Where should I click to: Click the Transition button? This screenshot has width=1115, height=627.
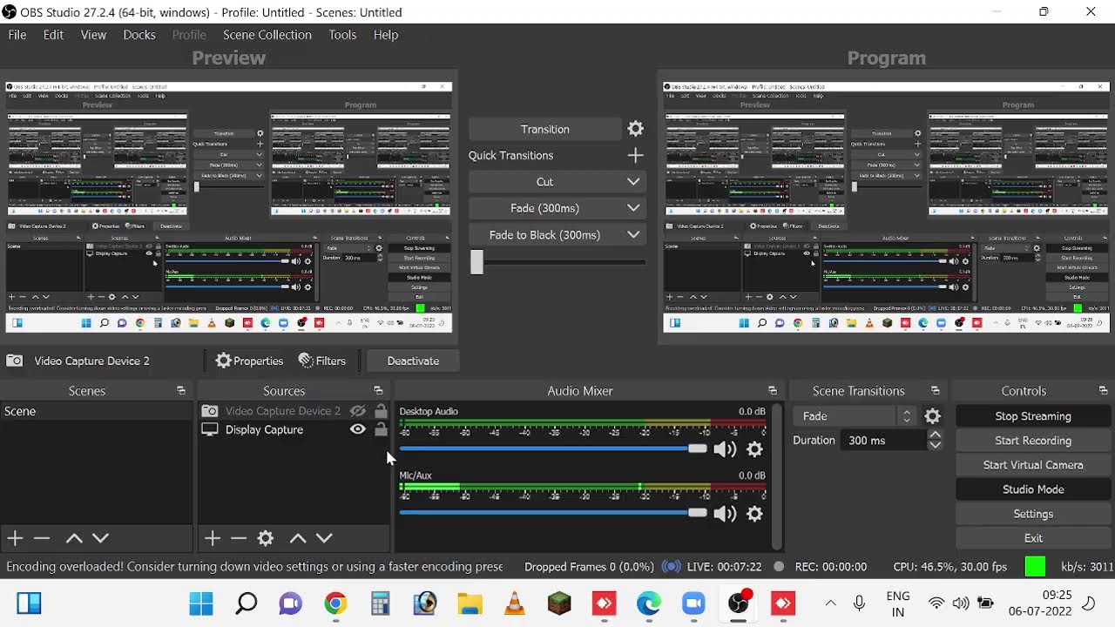coord(545,129)
